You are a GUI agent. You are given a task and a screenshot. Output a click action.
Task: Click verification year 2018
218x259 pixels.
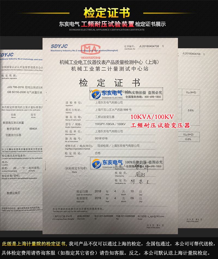pyautogui.click(x=98, y=191)
